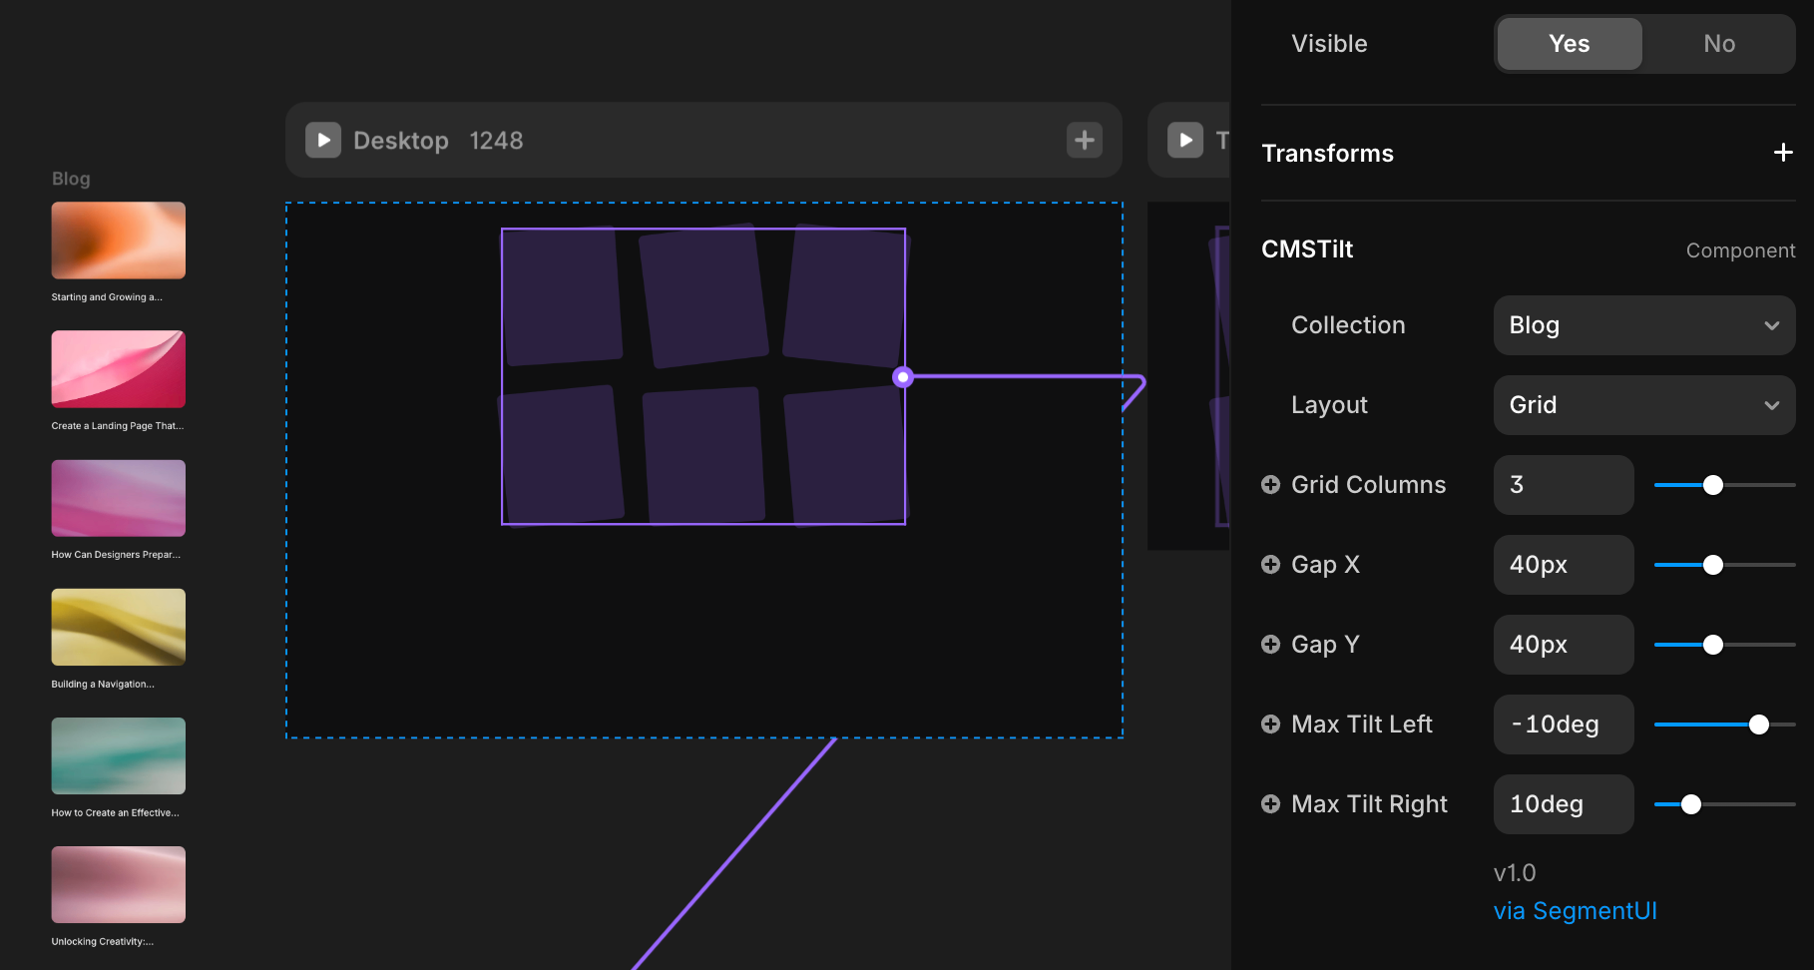Click the Max Tilt Left slider handle

pyautogui.click(x=1758, y=725)
